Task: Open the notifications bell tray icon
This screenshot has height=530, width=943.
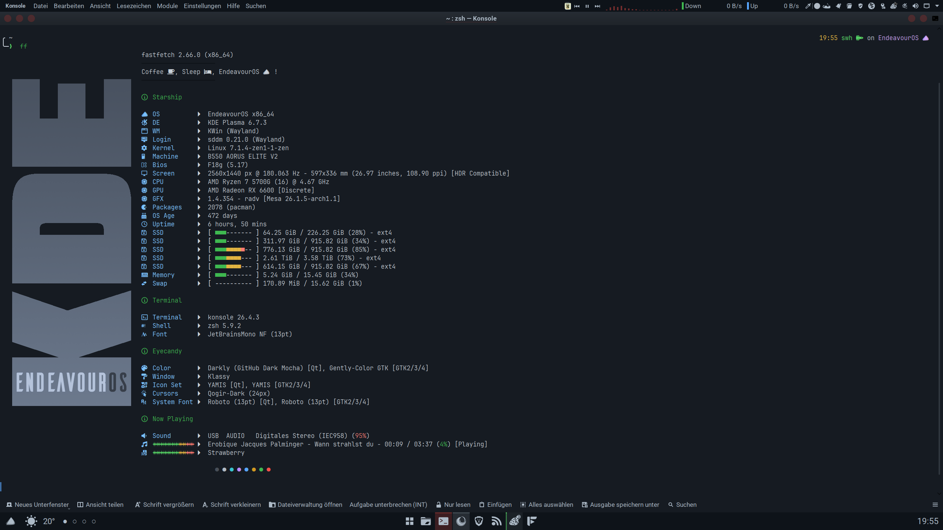Action: click(838, 6)
